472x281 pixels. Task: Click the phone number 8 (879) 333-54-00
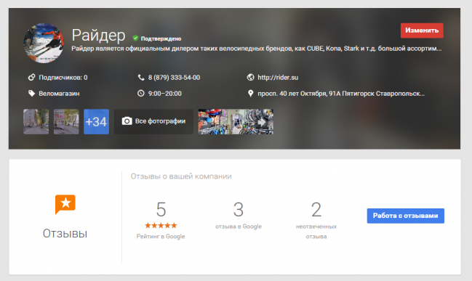coord(174,78)
